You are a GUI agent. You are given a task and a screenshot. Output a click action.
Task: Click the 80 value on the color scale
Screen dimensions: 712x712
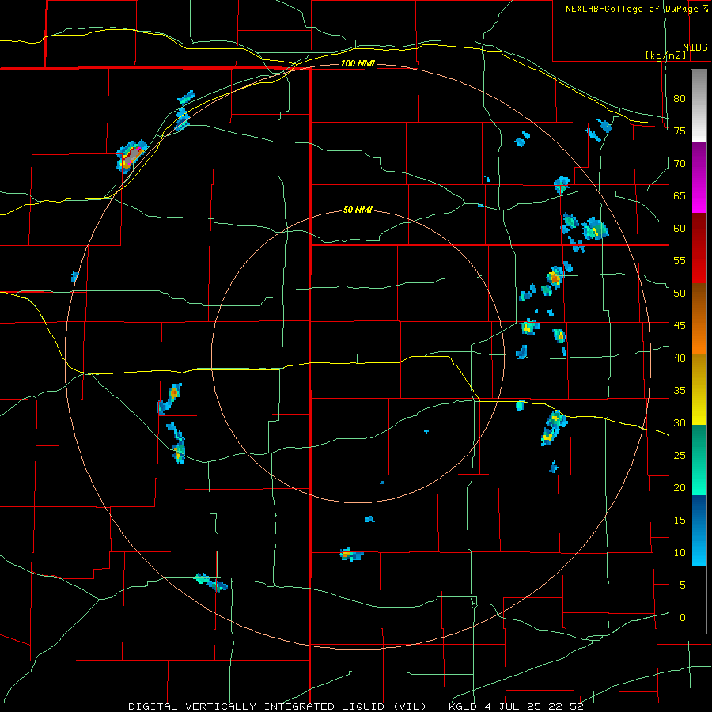(680, 99)
